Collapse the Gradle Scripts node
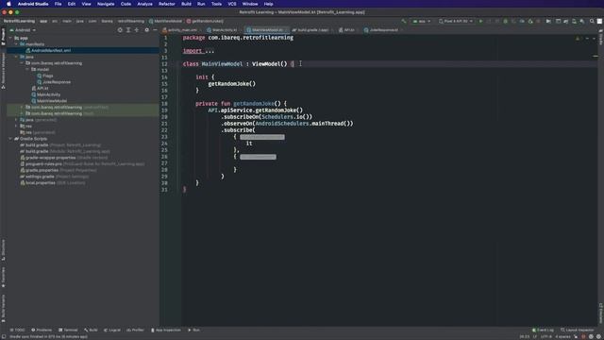 pyautogui.click(x=10, y=139)
